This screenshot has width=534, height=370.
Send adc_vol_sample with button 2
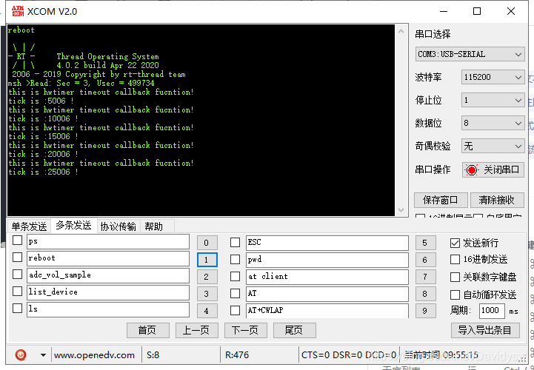pyautogui.click(x=207, y=277)
